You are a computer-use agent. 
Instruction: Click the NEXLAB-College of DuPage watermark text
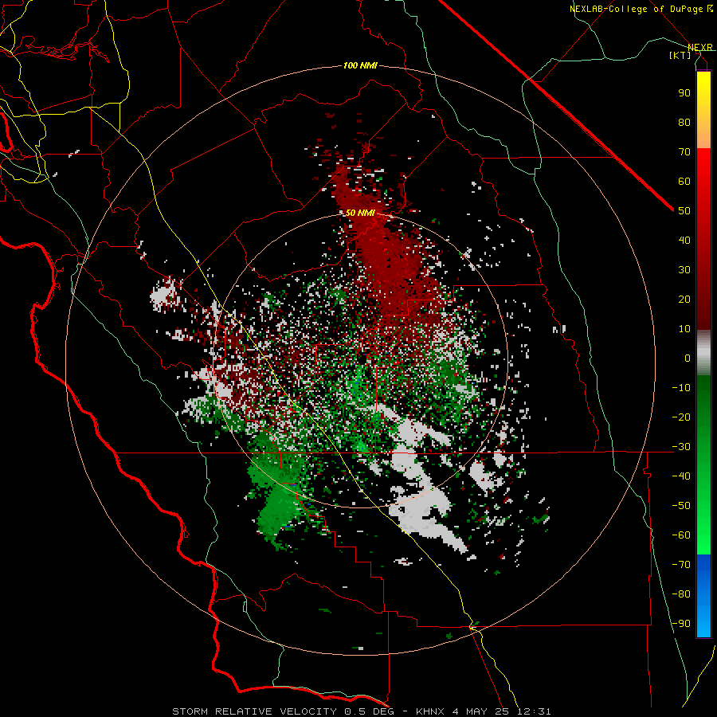pos(641,9)
